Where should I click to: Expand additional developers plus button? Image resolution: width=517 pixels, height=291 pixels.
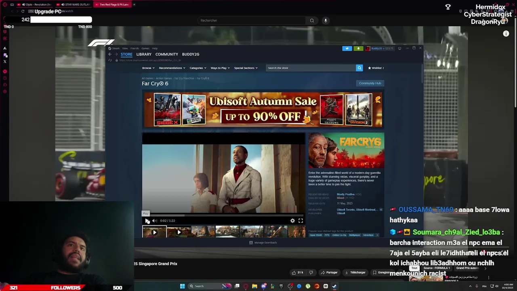coord(380,210)
